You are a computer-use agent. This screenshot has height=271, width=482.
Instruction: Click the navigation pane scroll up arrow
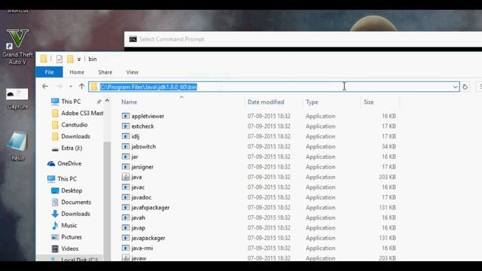click(x=107, y=100)
